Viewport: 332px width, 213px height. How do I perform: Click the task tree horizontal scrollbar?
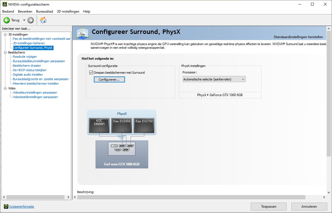(x=35, y=197)
